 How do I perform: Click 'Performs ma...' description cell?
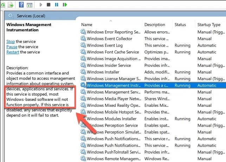157,92
